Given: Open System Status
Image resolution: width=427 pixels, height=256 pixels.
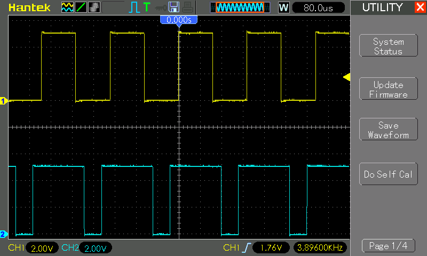Looking at the screenshot, I should (x=388, y=46).
